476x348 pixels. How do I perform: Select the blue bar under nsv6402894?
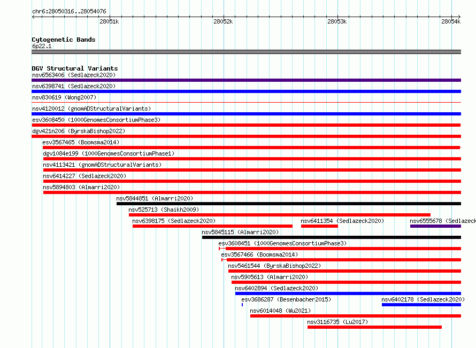348,293
